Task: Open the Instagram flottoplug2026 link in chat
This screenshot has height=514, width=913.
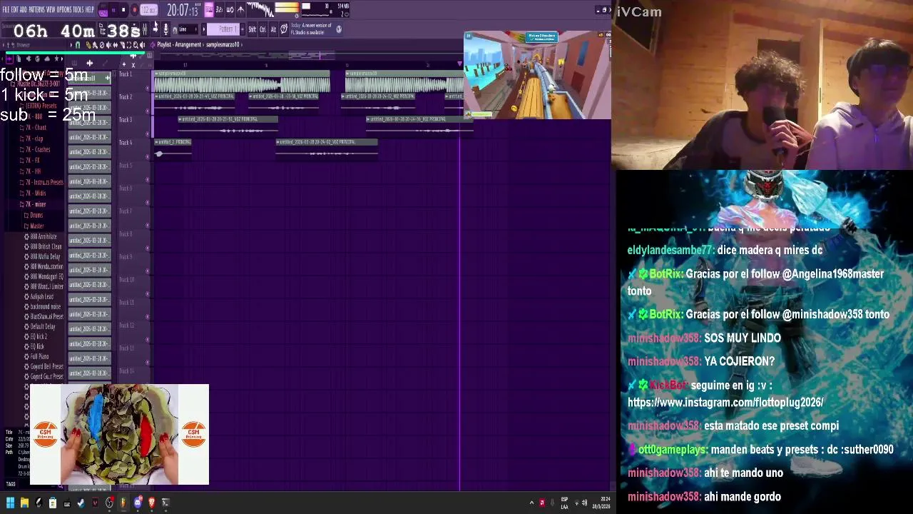Action: point(725,403)
